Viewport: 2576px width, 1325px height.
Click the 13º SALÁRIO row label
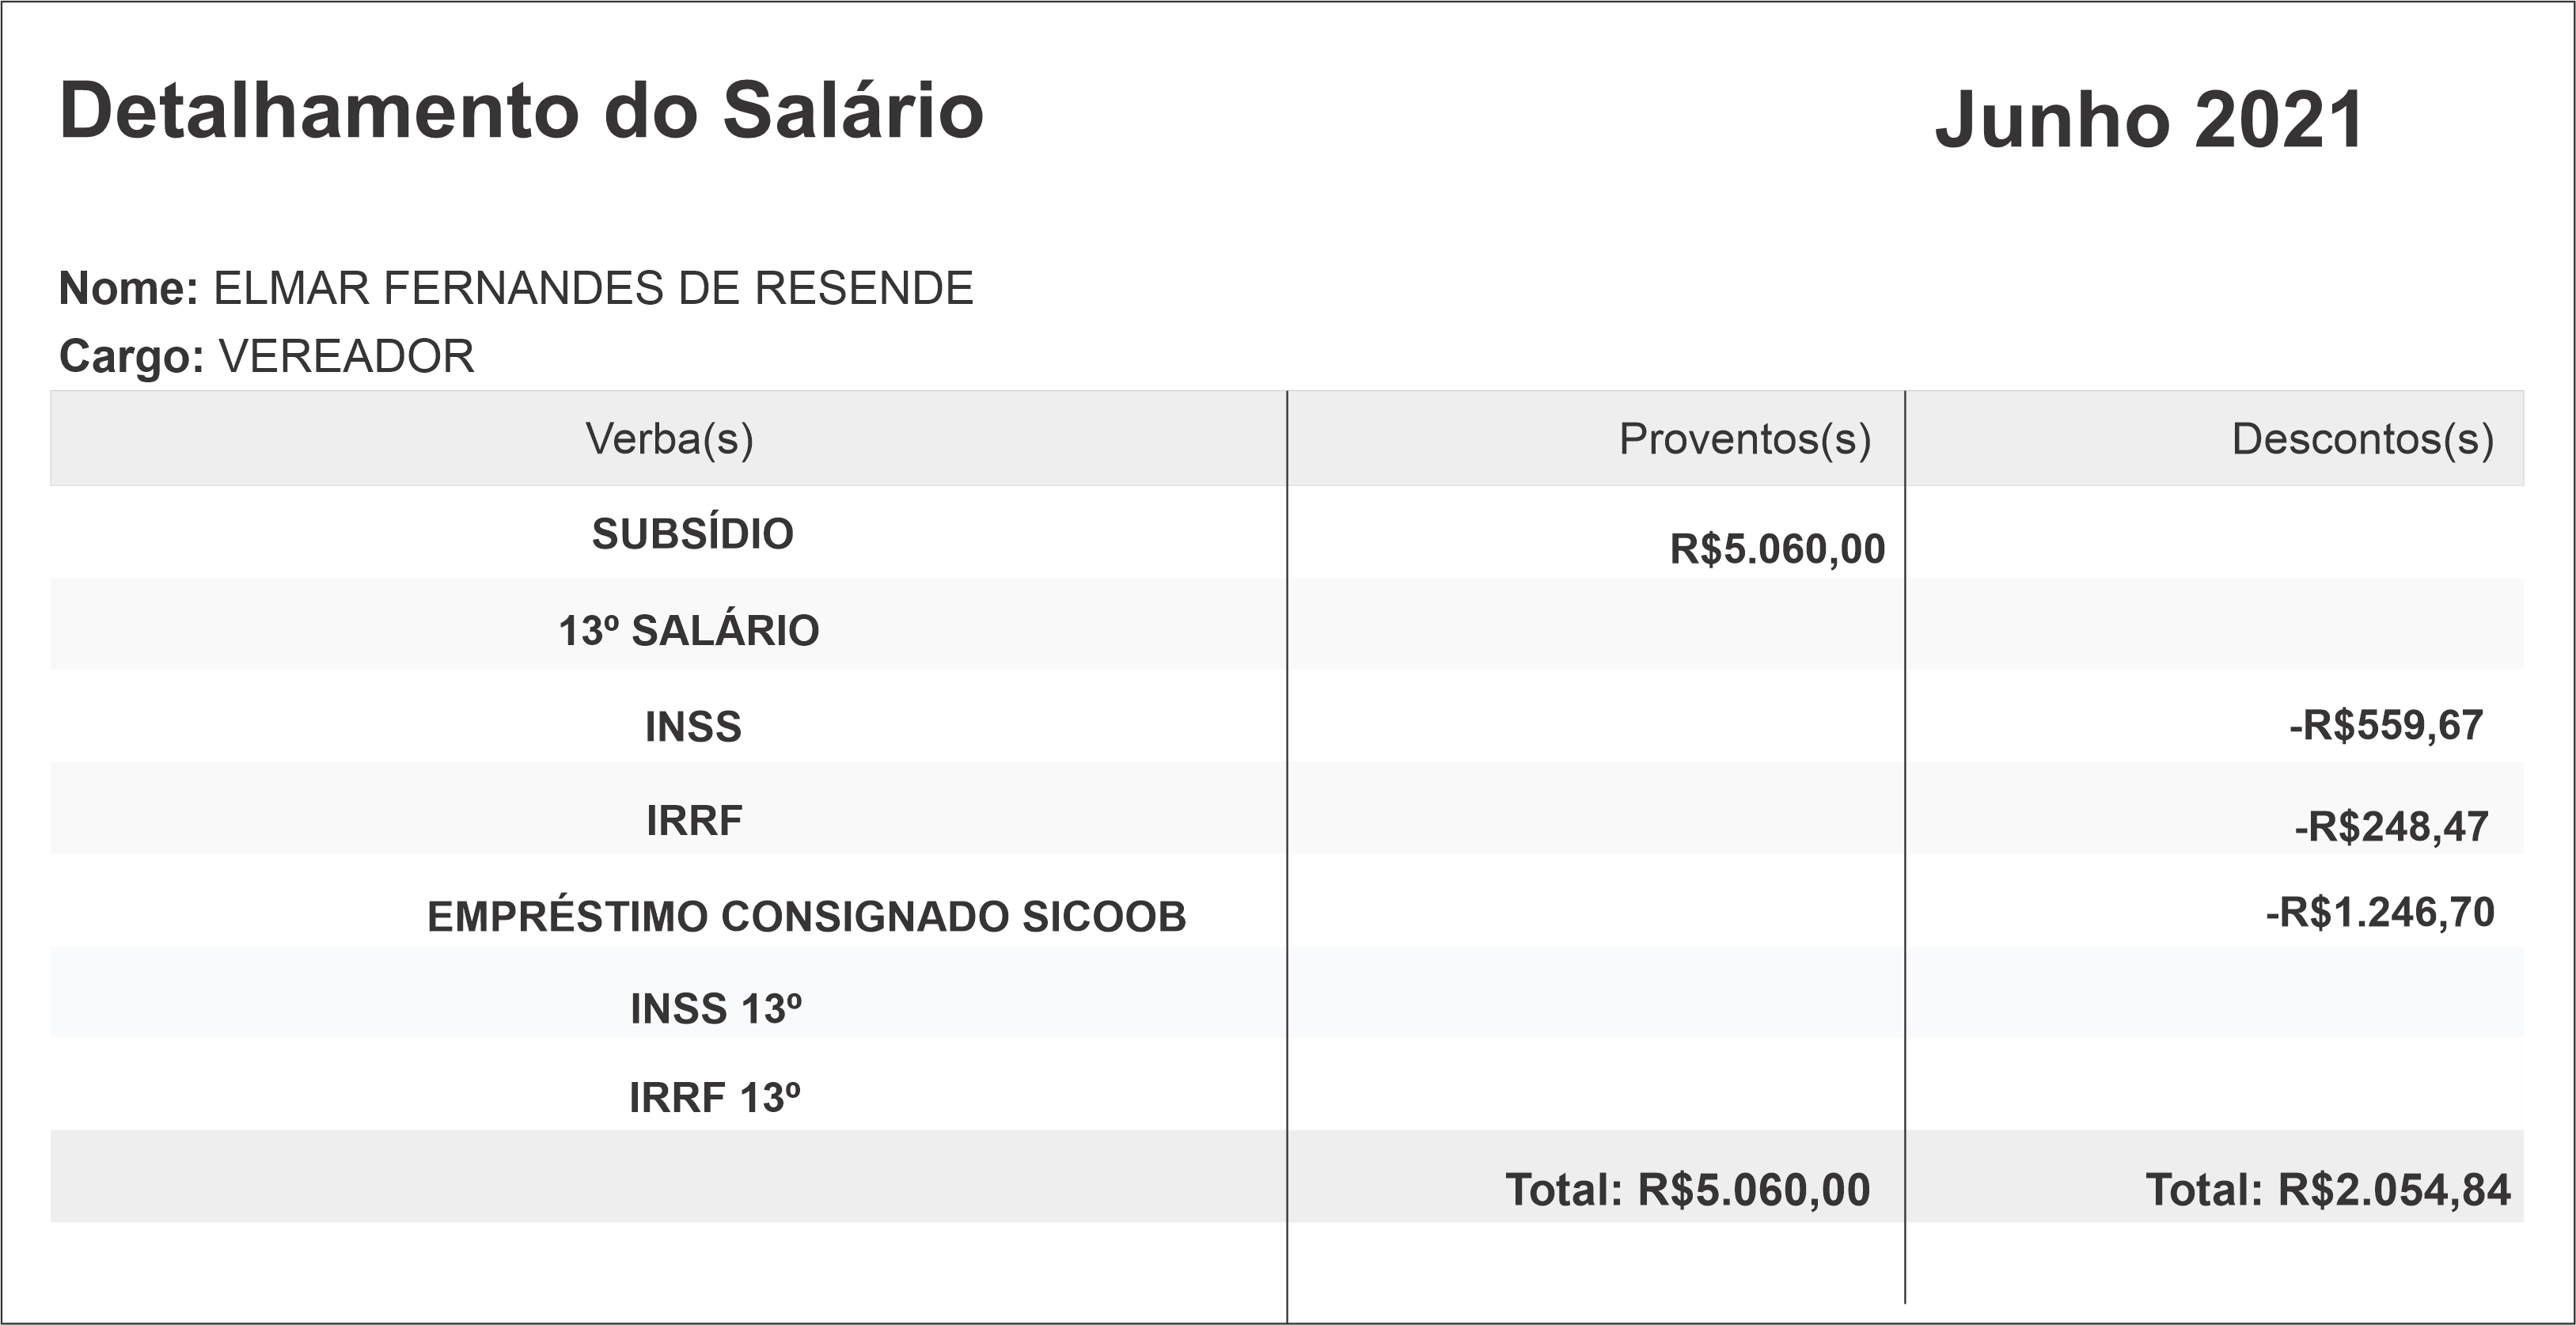(688, 631)
